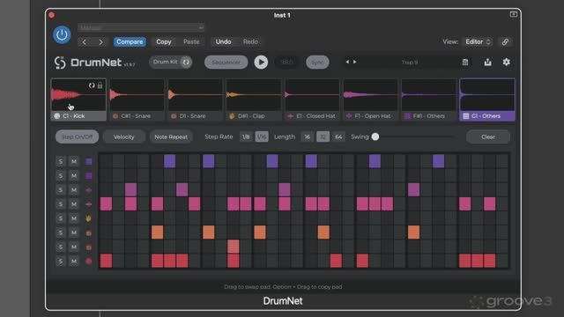The width and height of the screenshot is (564, 317).
Task: Click the tempo BPM field
Action: 287,63
